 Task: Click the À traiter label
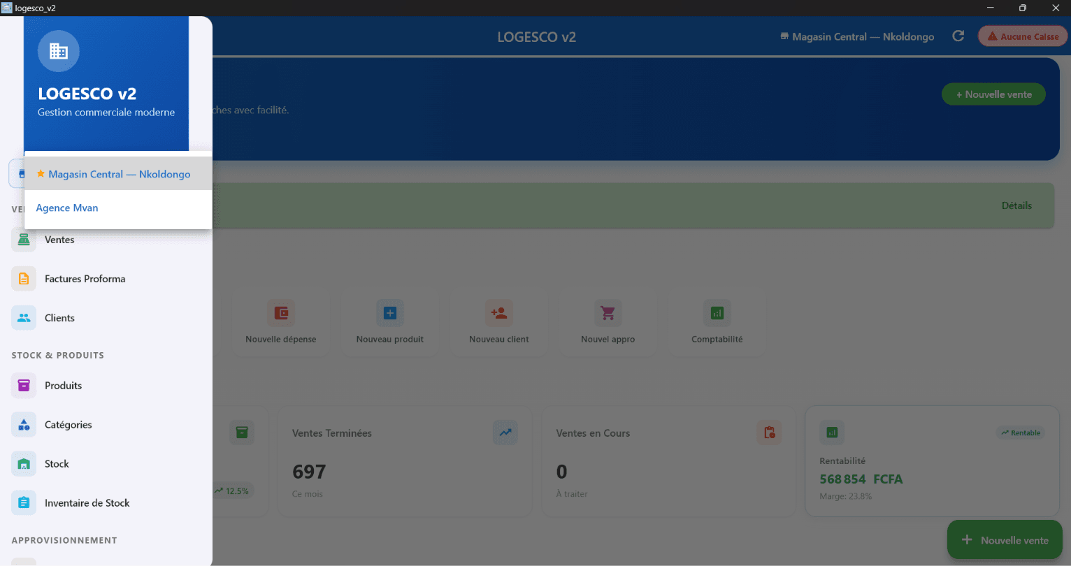tap(572, 494)
